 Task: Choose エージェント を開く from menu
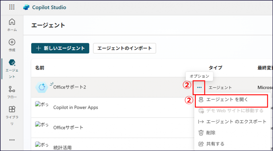point(232,100)
